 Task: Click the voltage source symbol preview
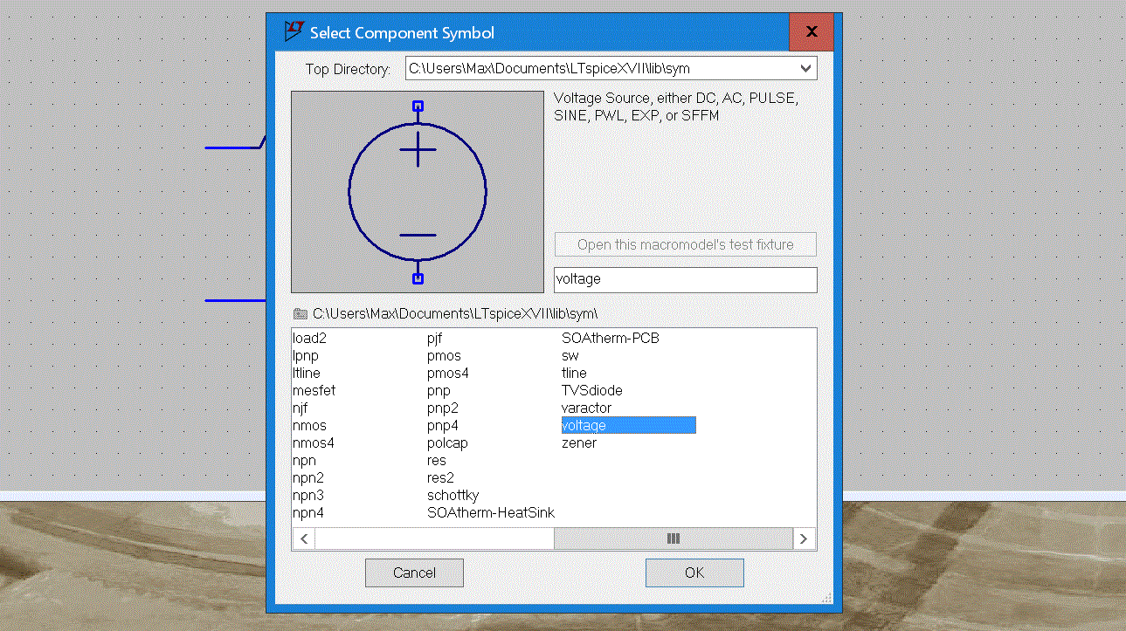point(418,192)
